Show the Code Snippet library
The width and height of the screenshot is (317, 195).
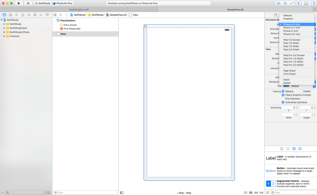pos(288,149)
